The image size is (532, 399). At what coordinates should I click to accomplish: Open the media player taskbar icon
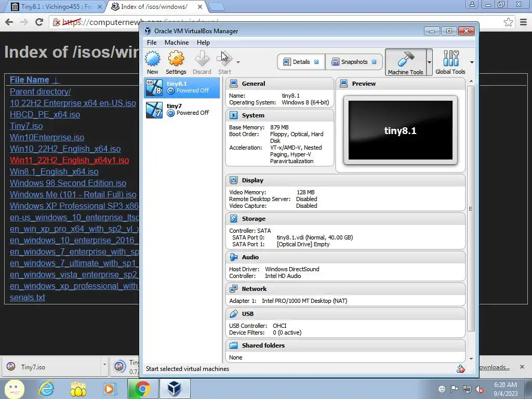110,389
